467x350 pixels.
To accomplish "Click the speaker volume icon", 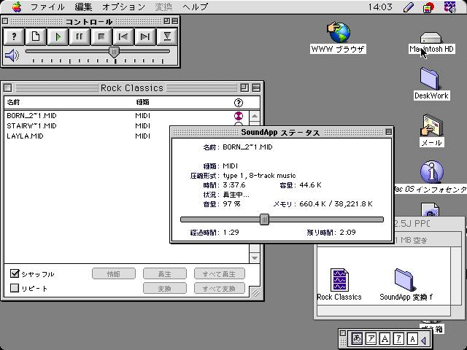I will (x=12, y=55).
